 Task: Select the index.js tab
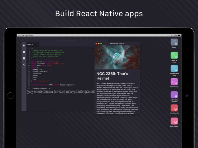(x=30, y=45)
